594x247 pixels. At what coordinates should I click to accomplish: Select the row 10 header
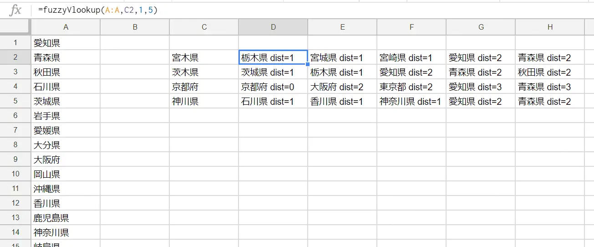[x=15, y=174]
